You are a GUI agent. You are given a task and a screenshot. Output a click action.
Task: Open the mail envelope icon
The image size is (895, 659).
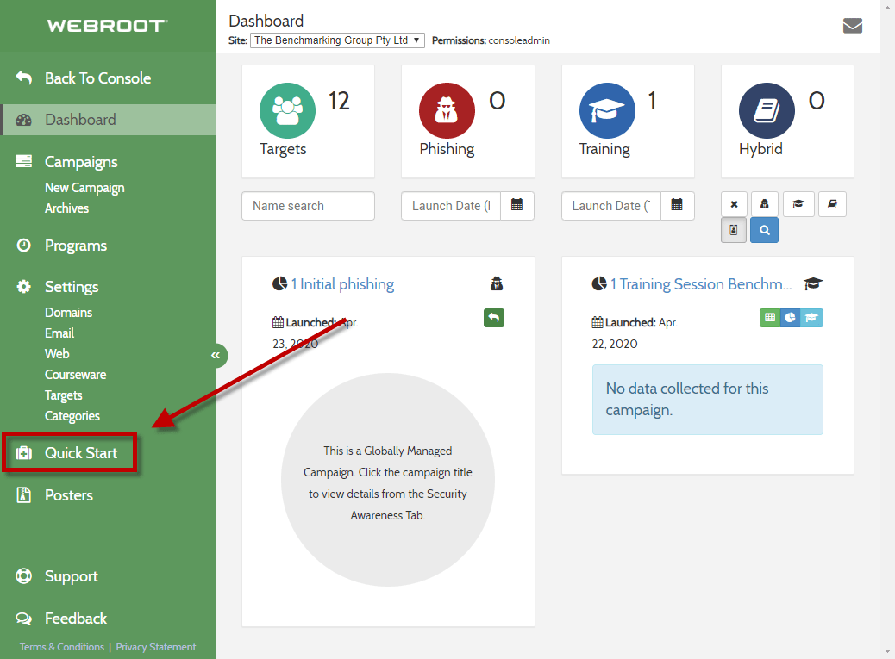point(852,26)
